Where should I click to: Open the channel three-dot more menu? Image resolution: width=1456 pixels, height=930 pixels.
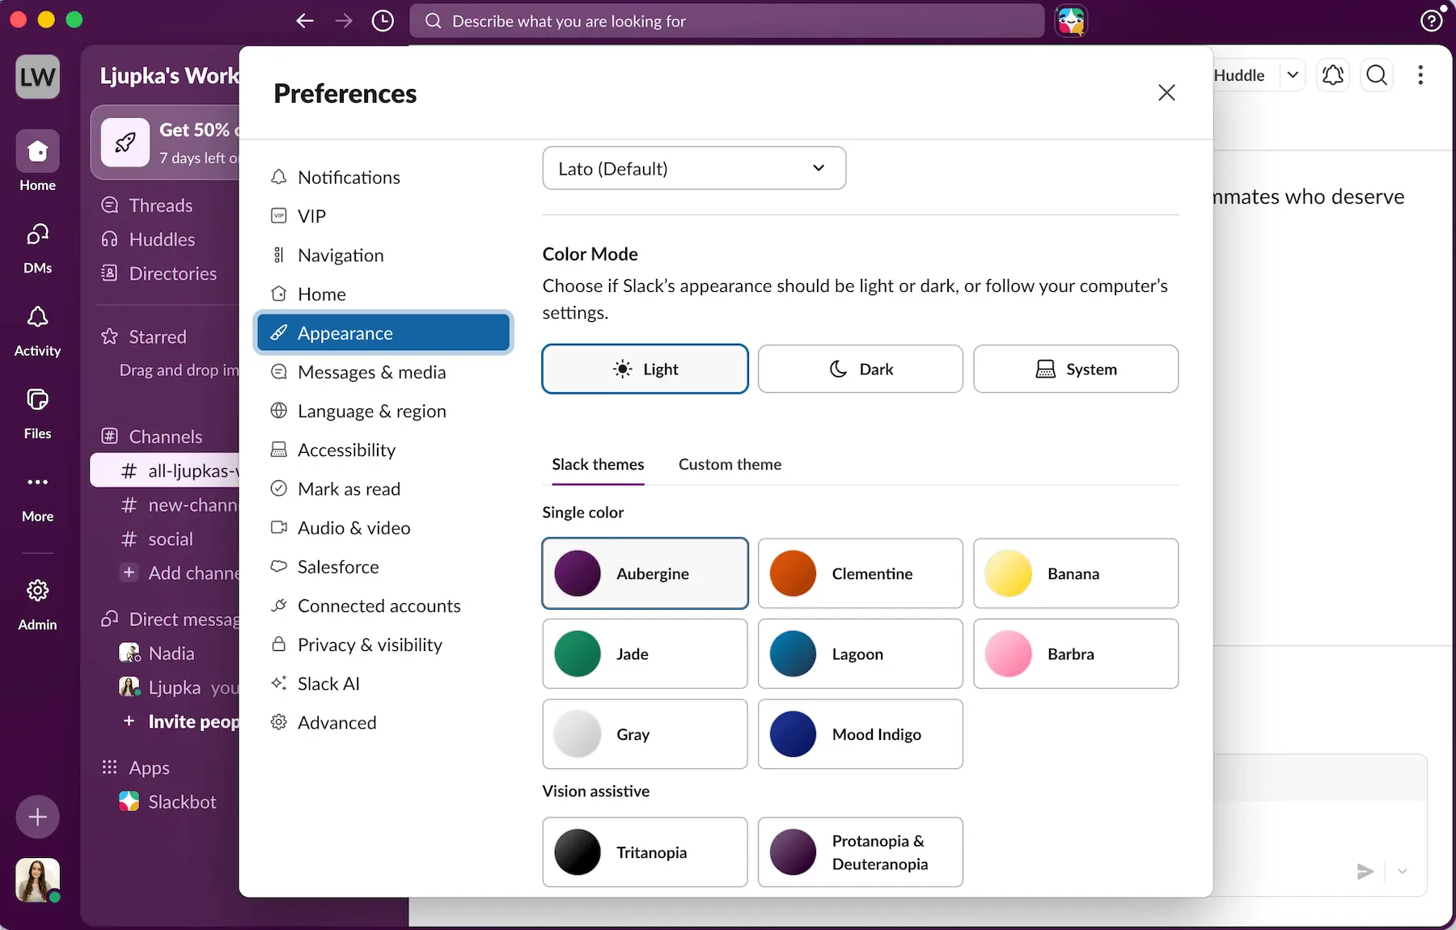tap(1420, 75)
